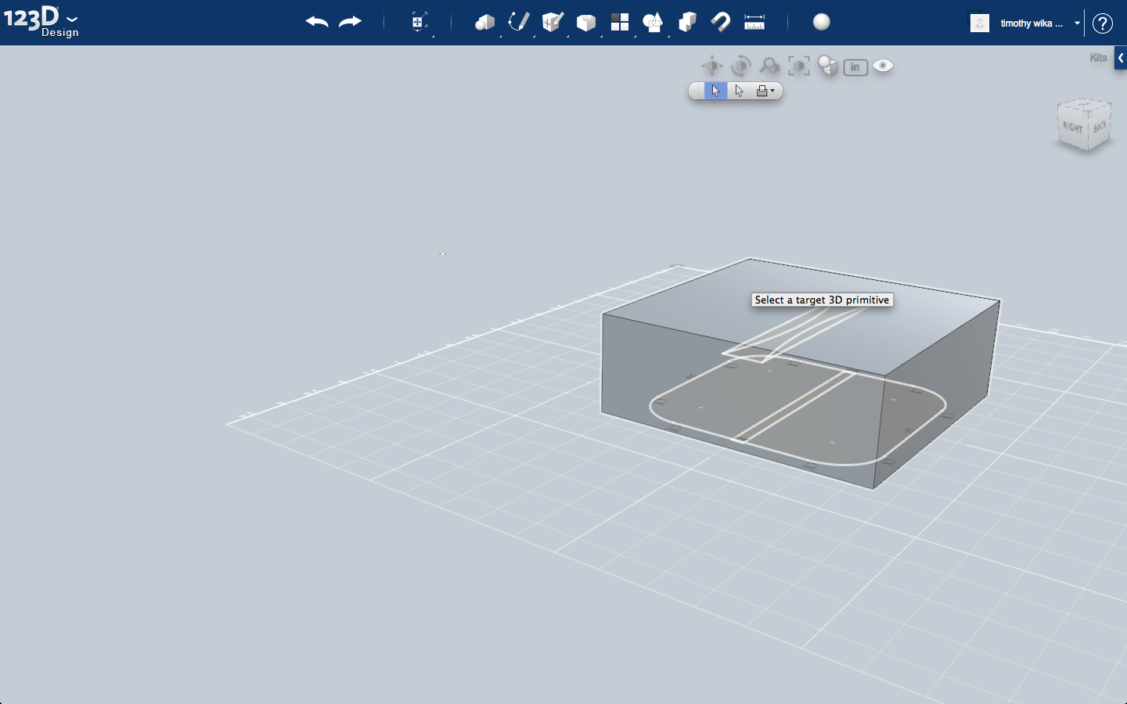Switch to BACK face on view cube
This screenshot has height=704, width=1127.
[x=1100, y=127]
